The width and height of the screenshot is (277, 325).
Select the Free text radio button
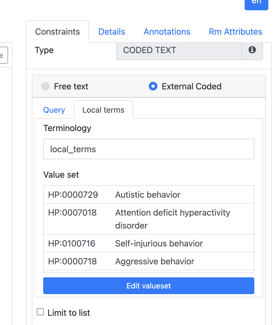45,86
